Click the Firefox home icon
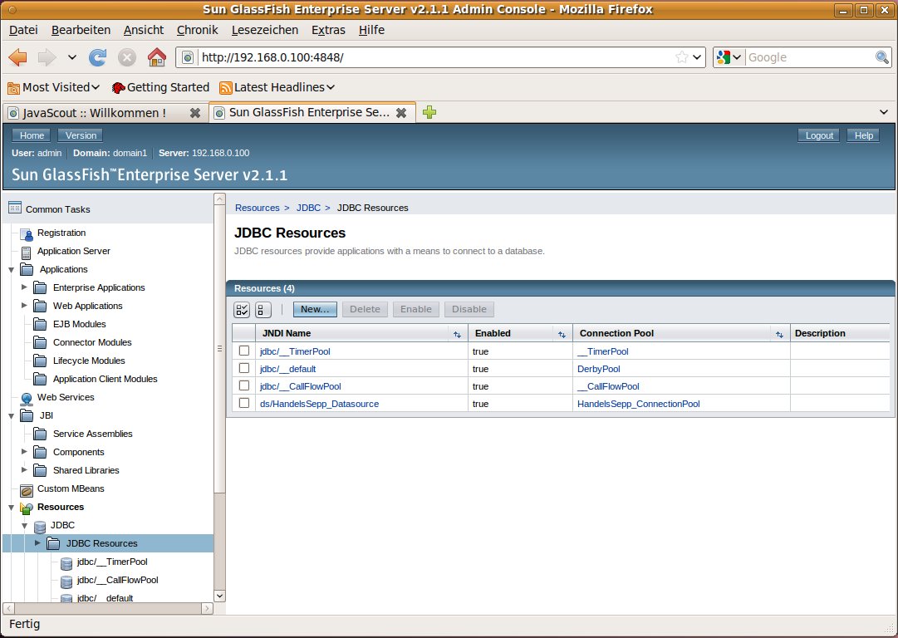Viewport: 898px width, 638px height. point(155,57)
